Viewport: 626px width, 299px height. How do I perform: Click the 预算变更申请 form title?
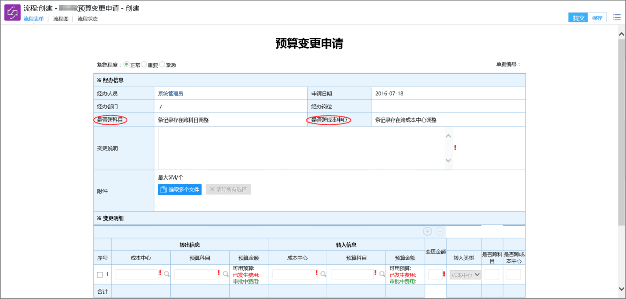[309, 43]
